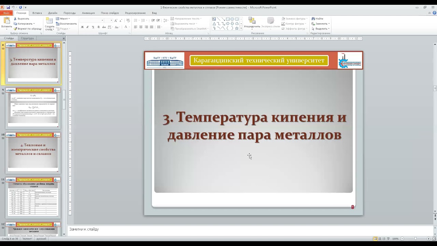The height and width of the screenshot is (246, 437).
Task: Select the triangle shape in shapes gallery
Action: [x=214, y=24]
